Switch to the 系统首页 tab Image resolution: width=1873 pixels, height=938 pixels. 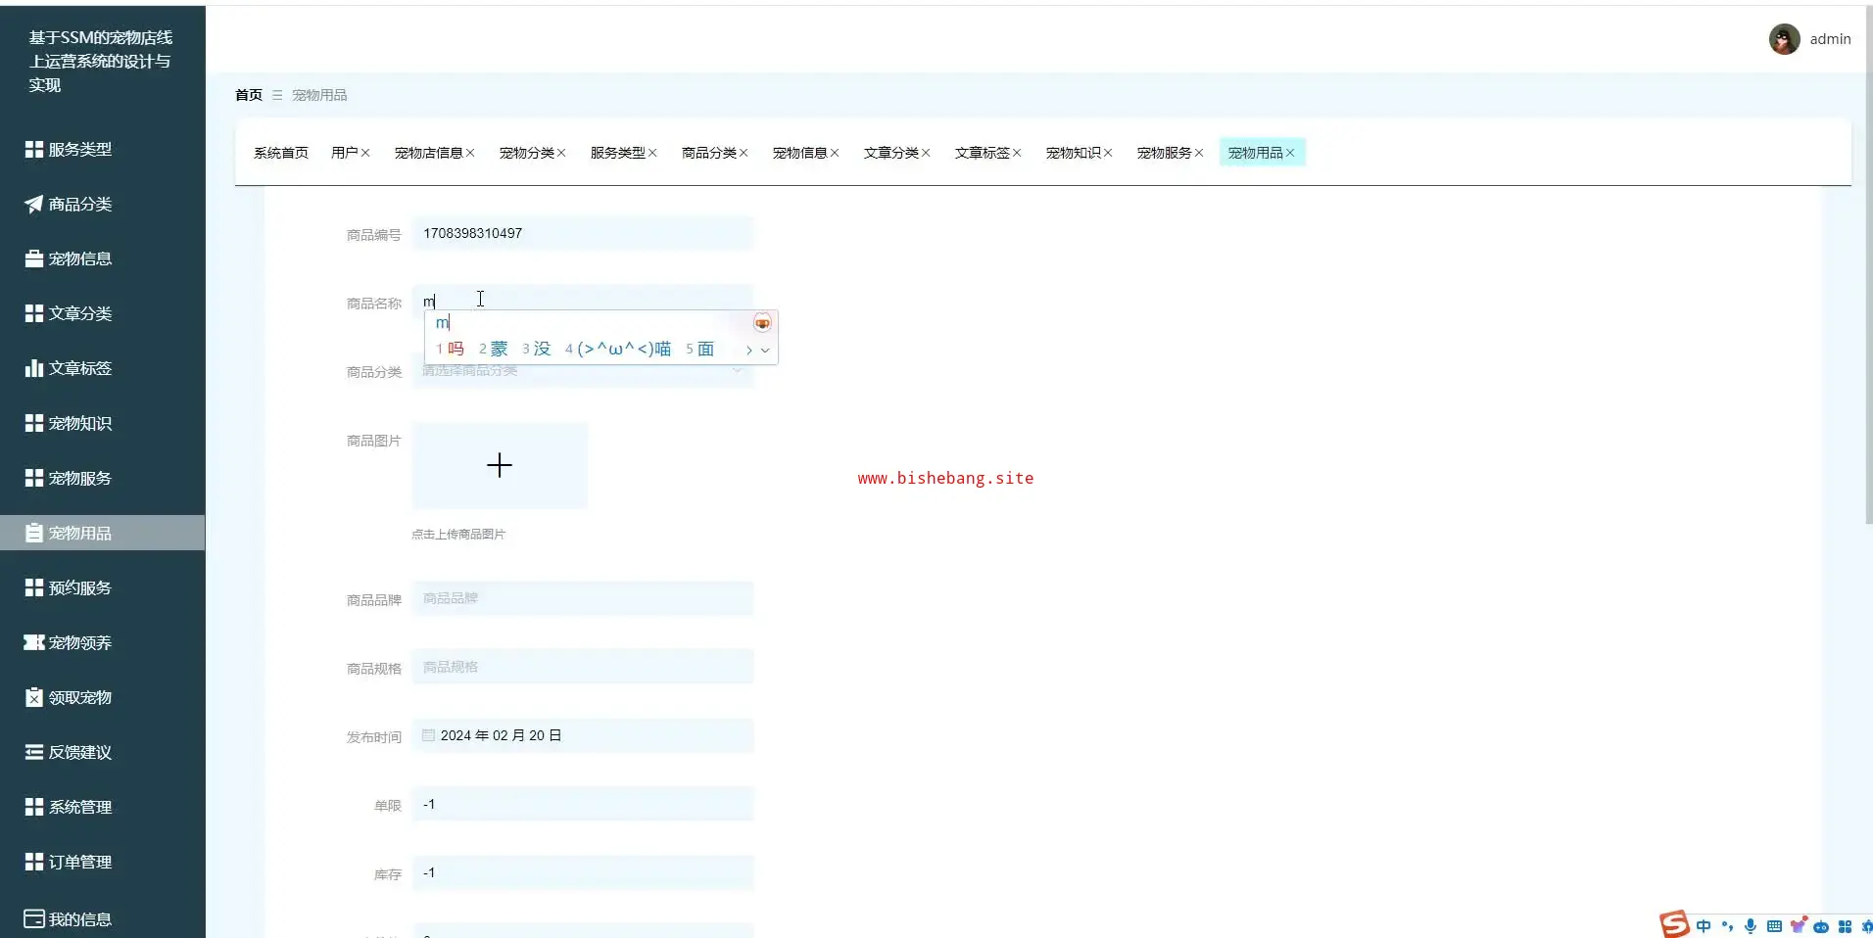tap(281, 153)
